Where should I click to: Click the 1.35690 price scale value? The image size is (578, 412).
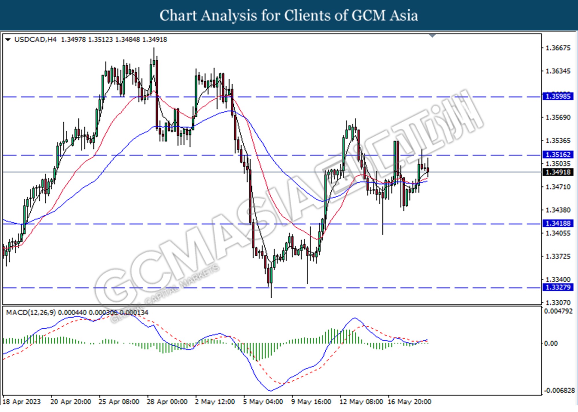pyautogui.click(x=558, y=118)
